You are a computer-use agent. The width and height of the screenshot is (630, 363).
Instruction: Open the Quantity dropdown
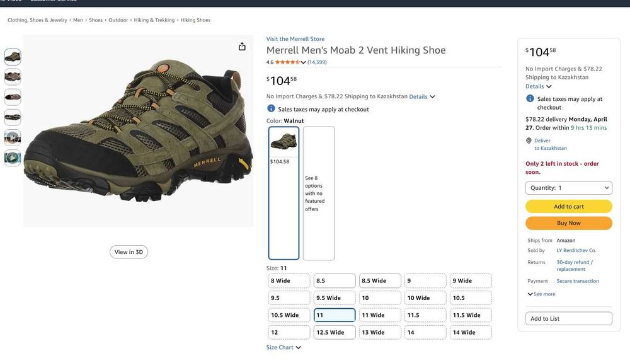[568, 188]
